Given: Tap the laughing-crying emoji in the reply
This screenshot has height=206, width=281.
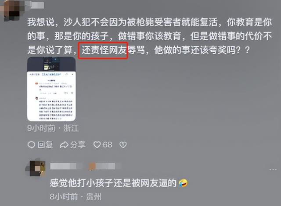Looking at the screenshot, I should pyautogui.click(x=183, y=183).
